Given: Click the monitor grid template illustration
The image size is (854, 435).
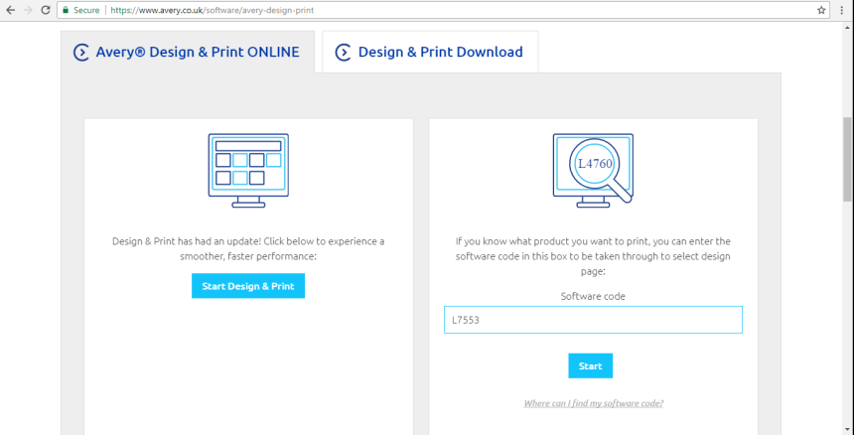Looking at the screenshot, I should point(248,171).
